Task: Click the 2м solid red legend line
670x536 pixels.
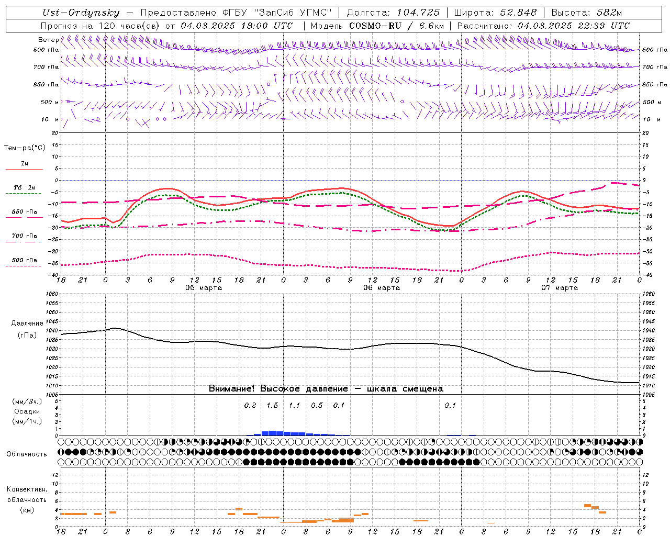Action: click(x=24, y=169)
